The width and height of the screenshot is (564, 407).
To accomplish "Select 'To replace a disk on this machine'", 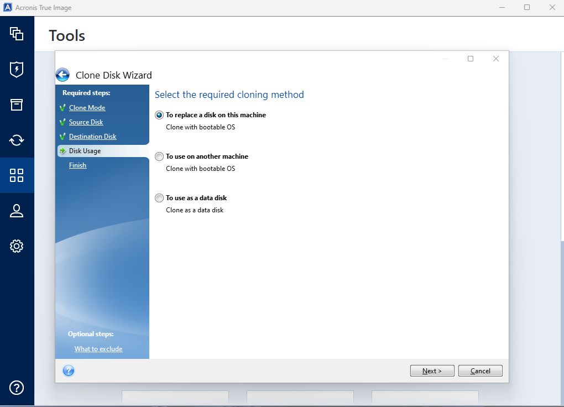I will [x=159, y=115].
